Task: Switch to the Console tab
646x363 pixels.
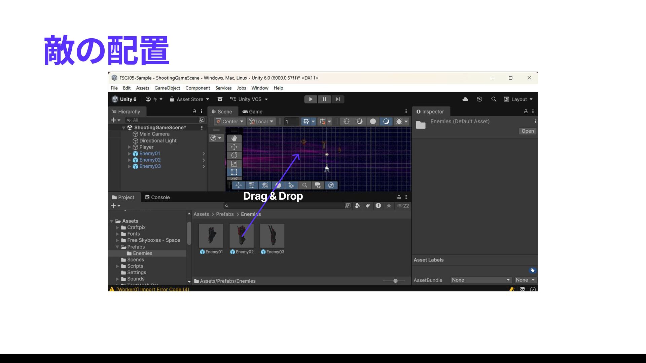Action: pos(157,197)
